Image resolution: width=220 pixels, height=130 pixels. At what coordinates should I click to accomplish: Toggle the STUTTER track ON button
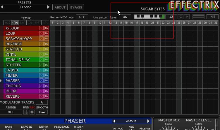click(x=47, y=65)
